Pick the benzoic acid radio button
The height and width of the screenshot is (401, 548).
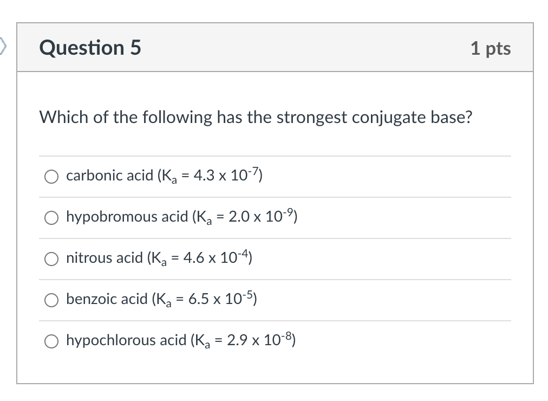[51, 299]
